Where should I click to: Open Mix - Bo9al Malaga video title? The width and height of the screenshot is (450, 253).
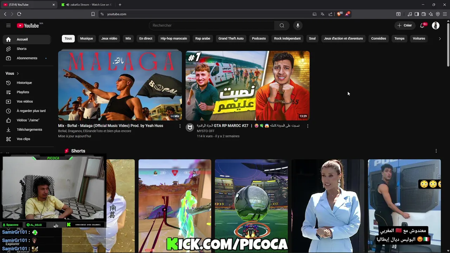click(110, 126)
